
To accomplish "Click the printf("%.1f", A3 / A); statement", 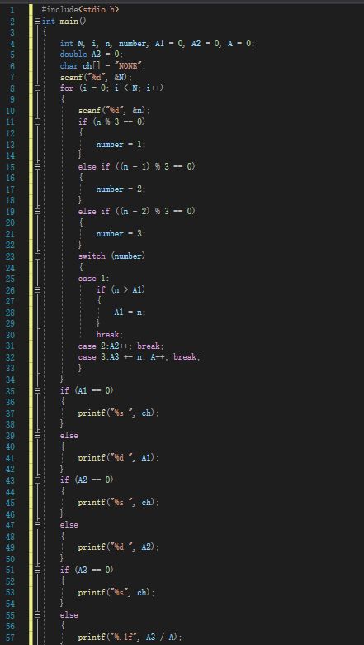I will point(130,638).
